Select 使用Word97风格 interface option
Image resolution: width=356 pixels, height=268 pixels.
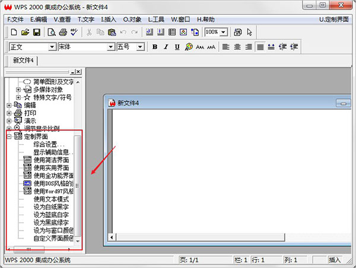tap(53, 192)
